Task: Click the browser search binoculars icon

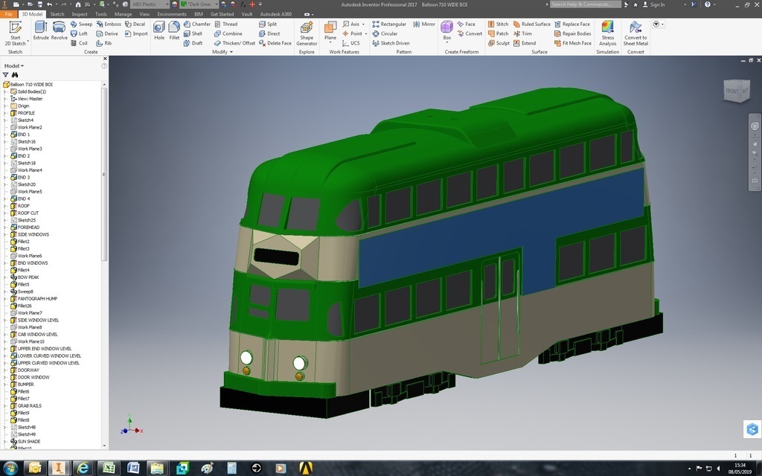Action: pyautogui.click(x=14, y=75)
